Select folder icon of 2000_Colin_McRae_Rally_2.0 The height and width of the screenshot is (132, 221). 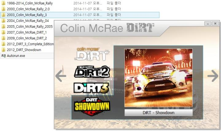click(x=3, y=9)
